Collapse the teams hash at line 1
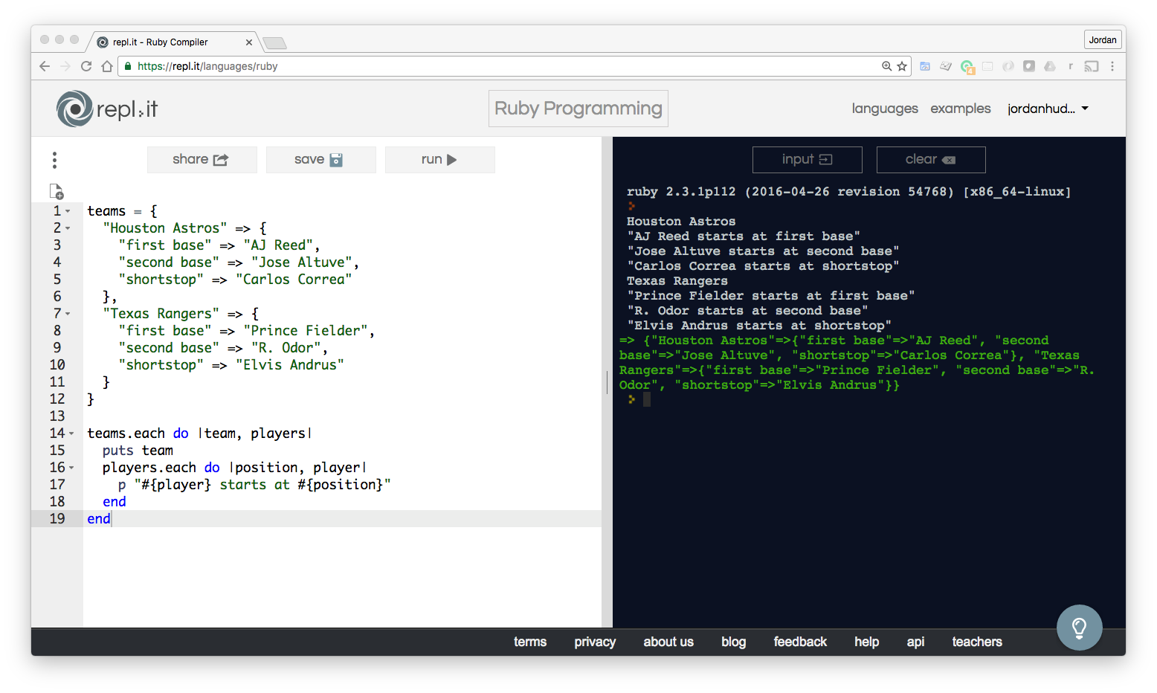The height and width of the screenshot is (693, 1157). (x=68, y=210)
